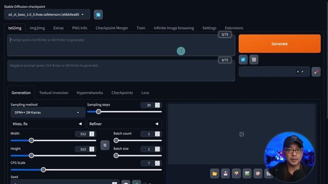Click the 'Seed' label
The image size is (328, 184).
tap(14, 177)
